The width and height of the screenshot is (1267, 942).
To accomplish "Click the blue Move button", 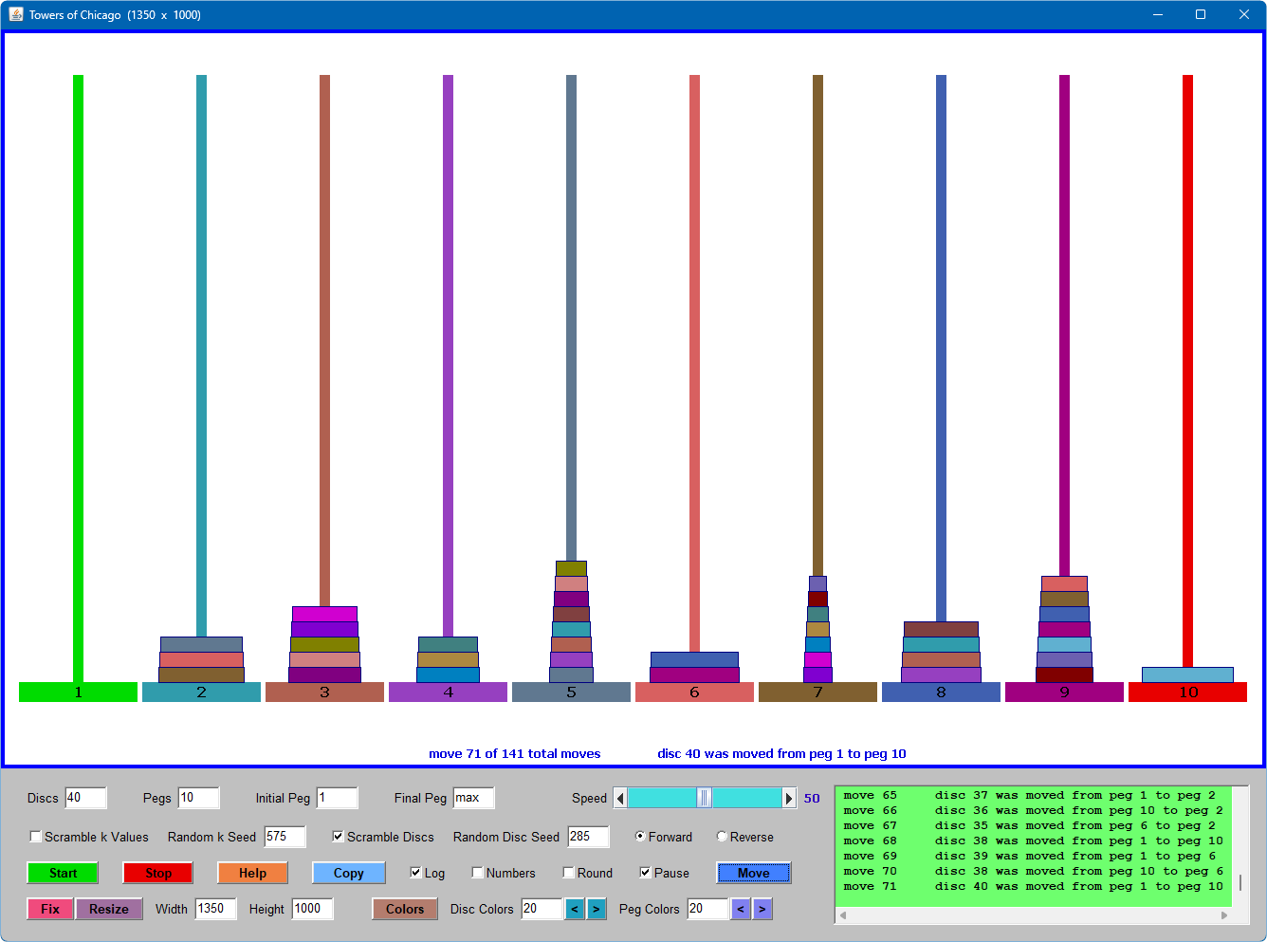I will 754,873.
